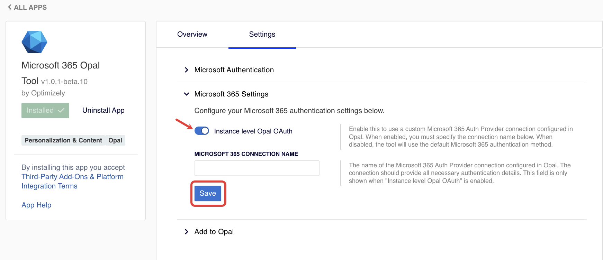Open the App Help link

tap(36, 205)
